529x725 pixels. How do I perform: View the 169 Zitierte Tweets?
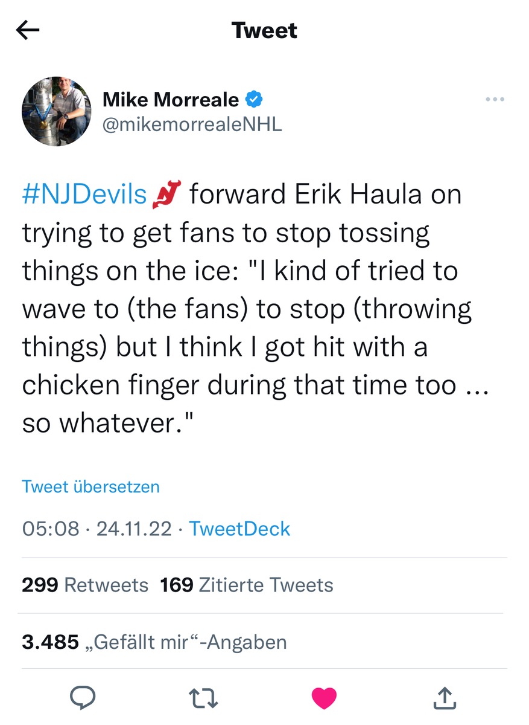[247, 585]
